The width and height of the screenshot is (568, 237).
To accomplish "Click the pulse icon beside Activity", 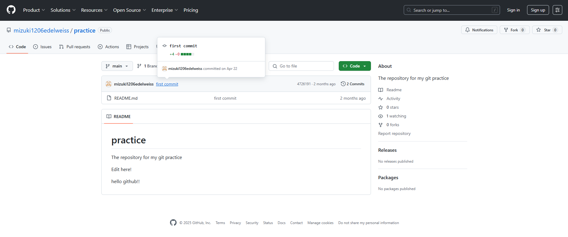I will click(x=381, y=98).
